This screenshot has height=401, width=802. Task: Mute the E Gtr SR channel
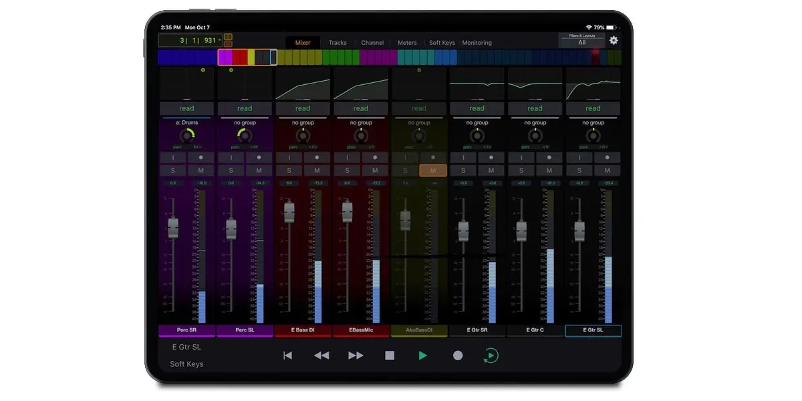pos(491,170)
